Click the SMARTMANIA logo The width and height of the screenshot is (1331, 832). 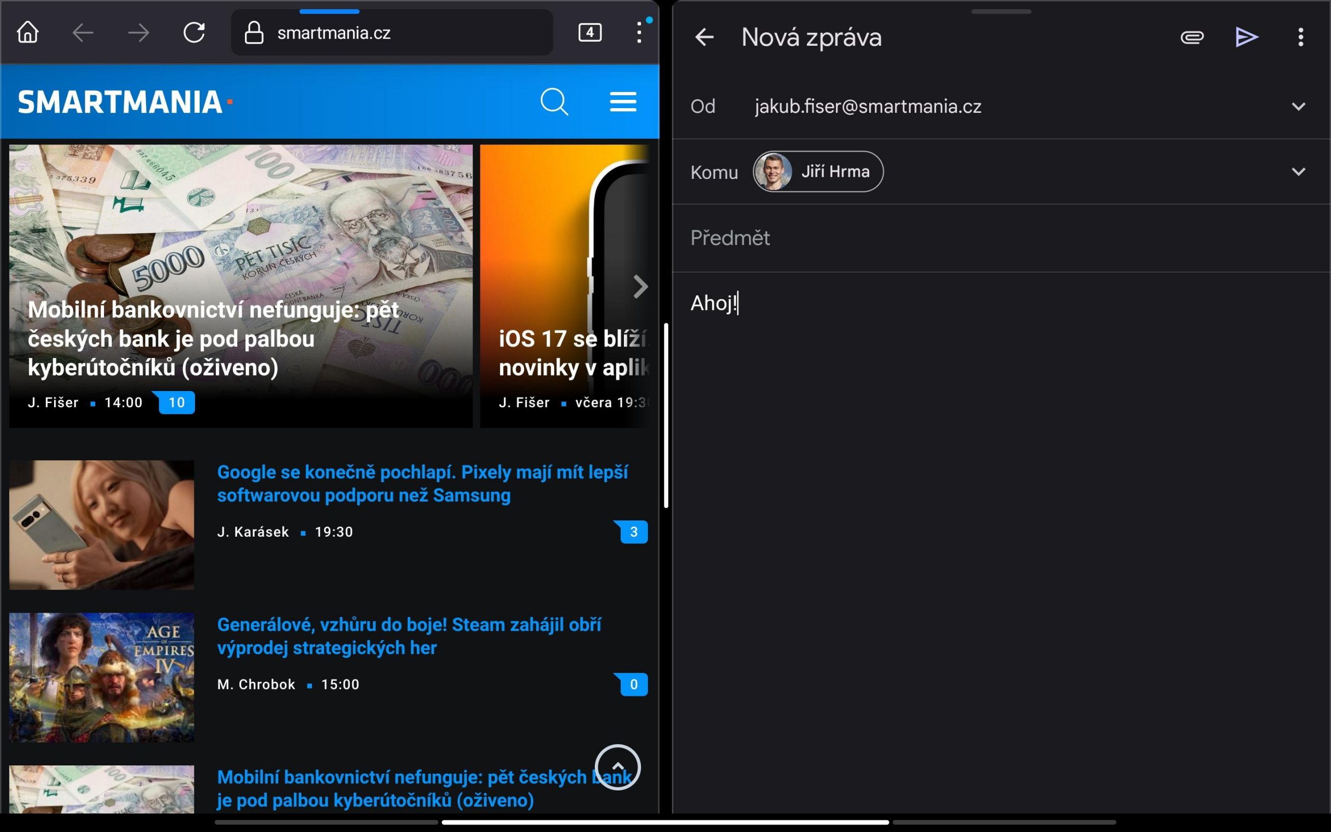point(125,102)
